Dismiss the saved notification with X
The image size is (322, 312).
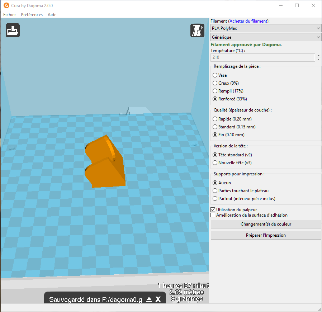[158, 299]
